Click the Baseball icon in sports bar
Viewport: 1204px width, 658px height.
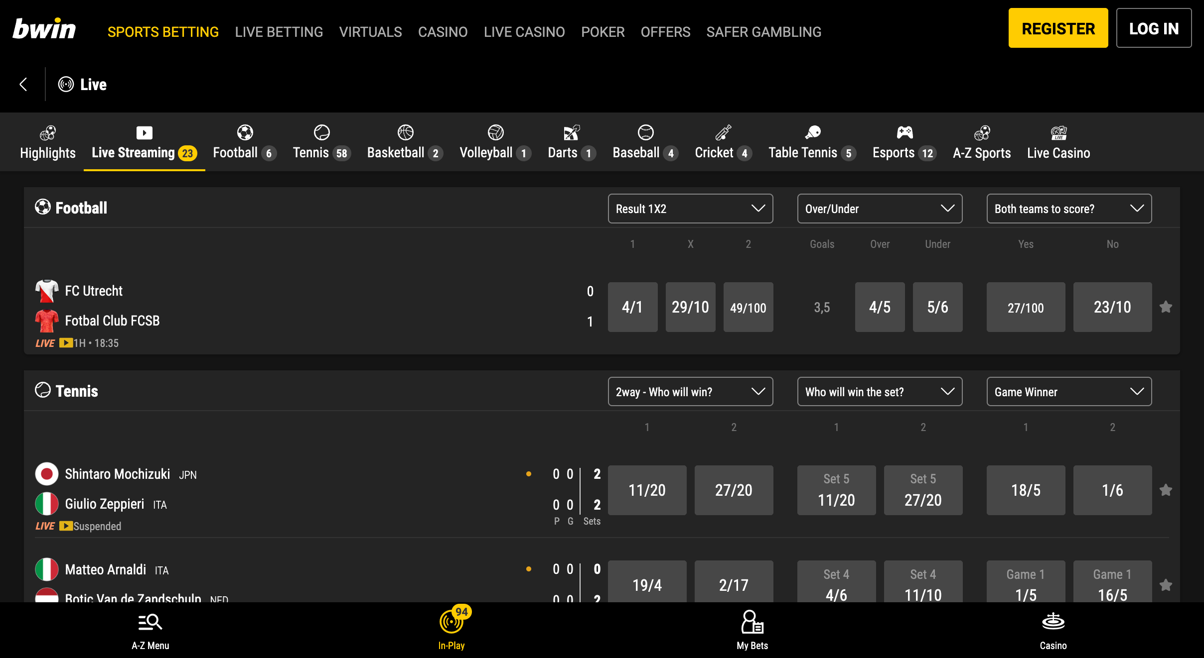click(645, 132)
